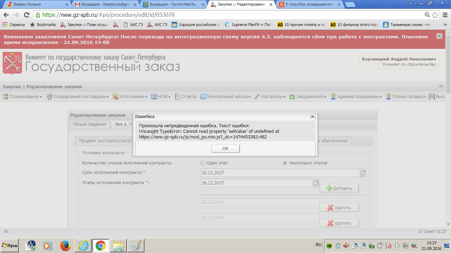Image resolution: width=451 pixels, height=253 pixels.
Task: Open the Администрирование dropdown
Action: pyautogui.click(x=356, y=97)
